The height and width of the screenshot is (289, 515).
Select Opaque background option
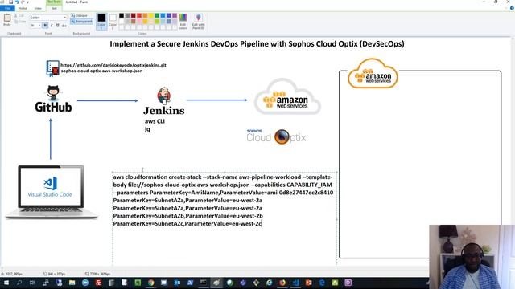(79, 15)
